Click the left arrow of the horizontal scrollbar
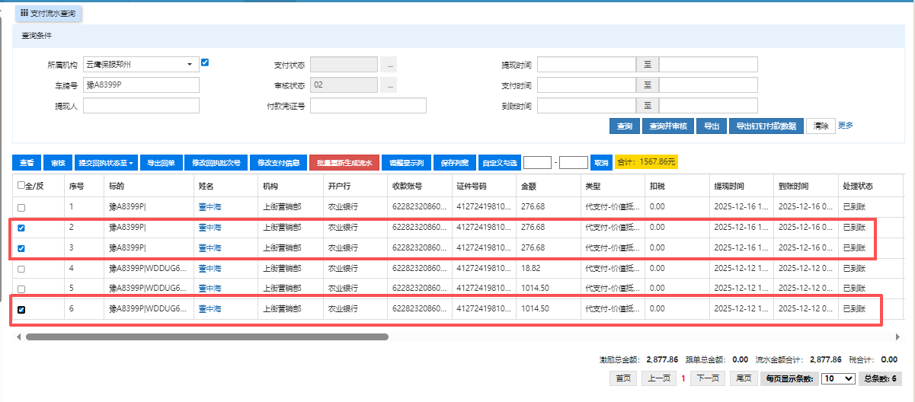This screenshot has width=915, height=402. point(18,337)
